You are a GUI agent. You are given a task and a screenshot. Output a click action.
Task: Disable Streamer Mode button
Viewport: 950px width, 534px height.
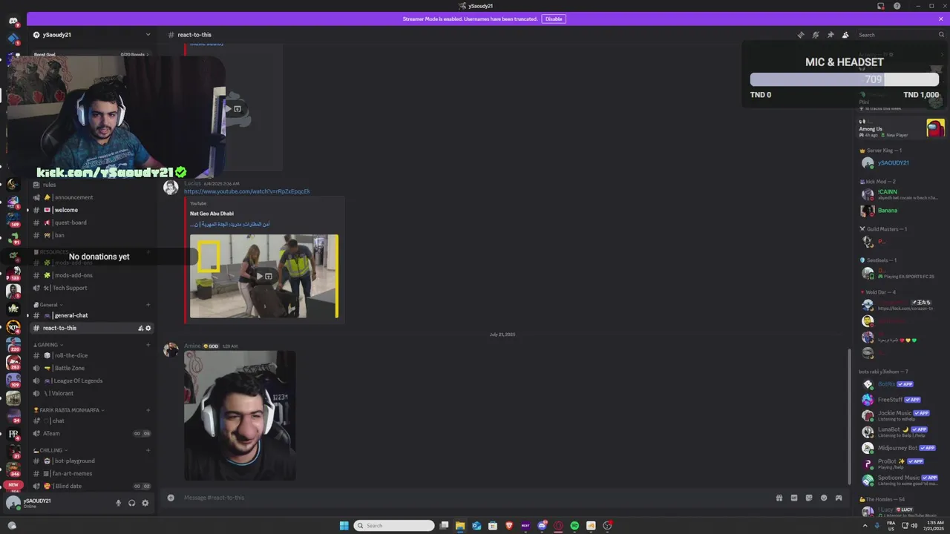click(553, 19)
